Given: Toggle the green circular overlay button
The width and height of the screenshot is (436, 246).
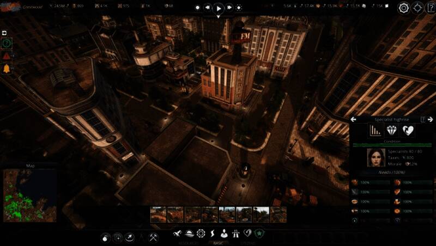Looking at the screenshot, I should (x=7, y=43).
